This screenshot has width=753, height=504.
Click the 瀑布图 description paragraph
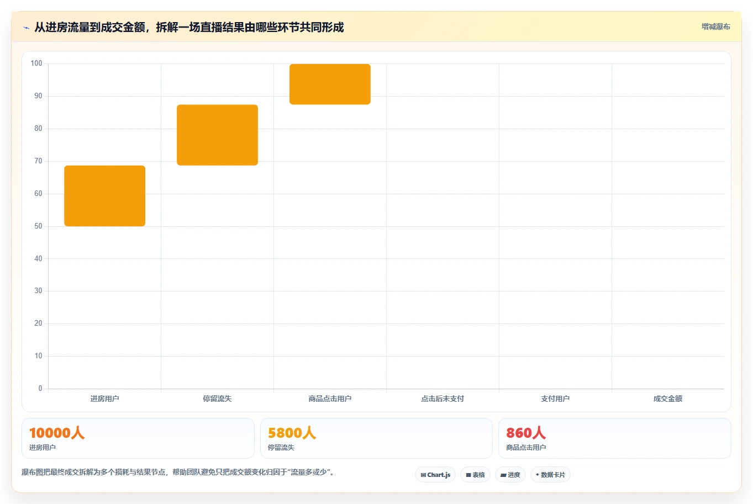point(178,473)
